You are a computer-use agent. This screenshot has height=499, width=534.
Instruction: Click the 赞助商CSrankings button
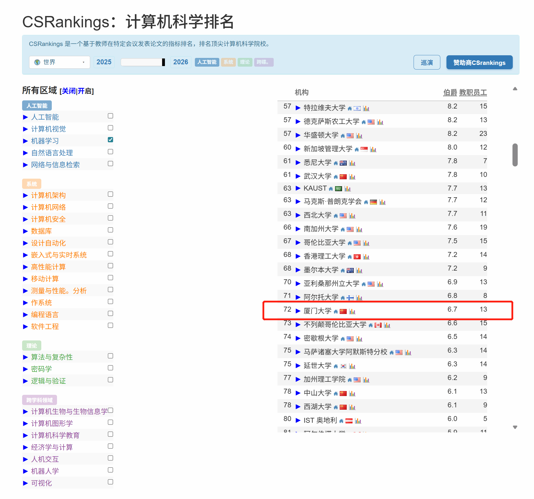(x=479, y=63)
